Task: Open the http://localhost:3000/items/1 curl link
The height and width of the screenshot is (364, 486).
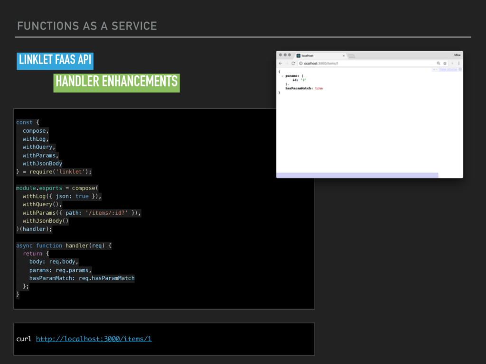Action: click(x=93, y=339)
